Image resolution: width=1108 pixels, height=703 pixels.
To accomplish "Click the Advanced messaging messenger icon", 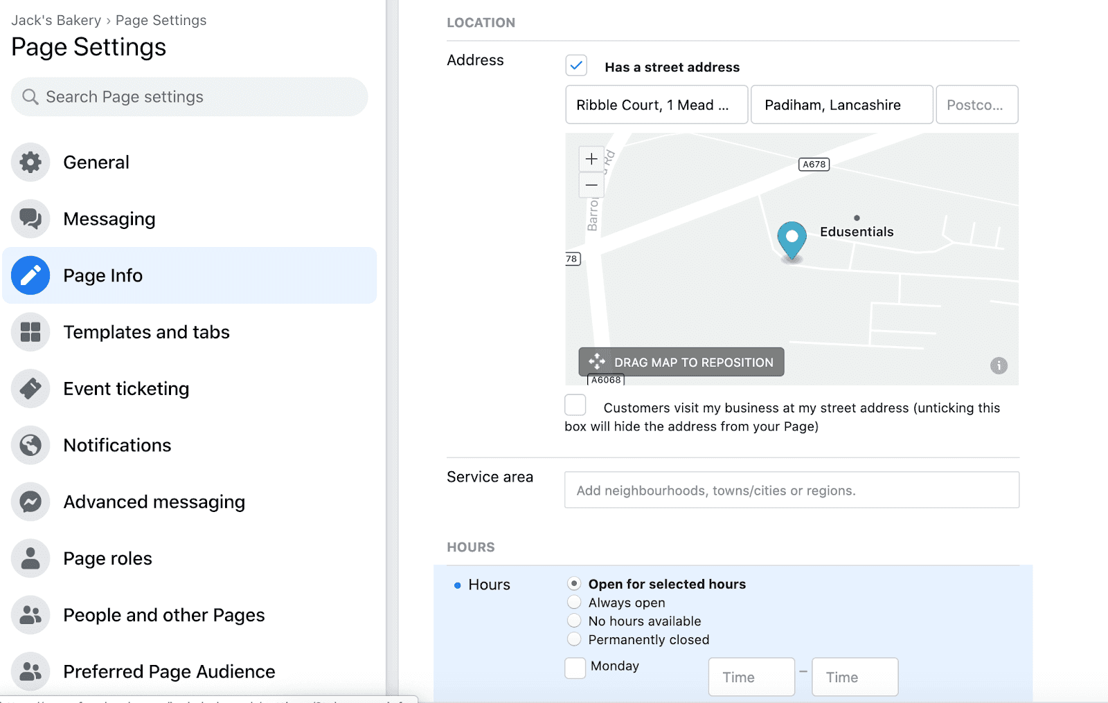I will [x=30, y=502].
